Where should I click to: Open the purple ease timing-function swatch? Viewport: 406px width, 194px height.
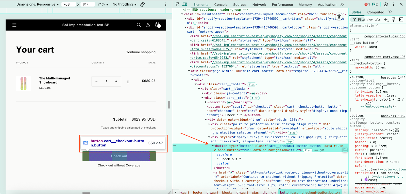tap(366, 180)
